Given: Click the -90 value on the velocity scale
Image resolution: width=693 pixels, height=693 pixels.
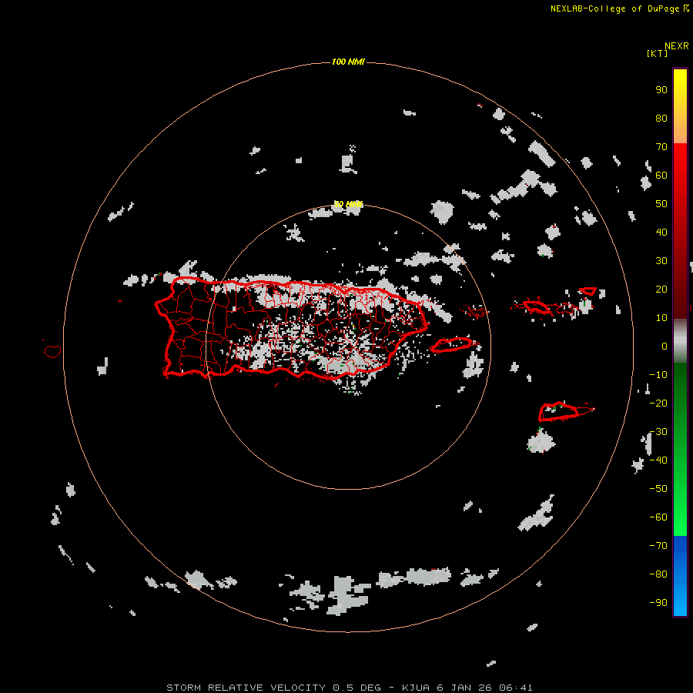Looking at the screenshot, I should coord(658,603).
